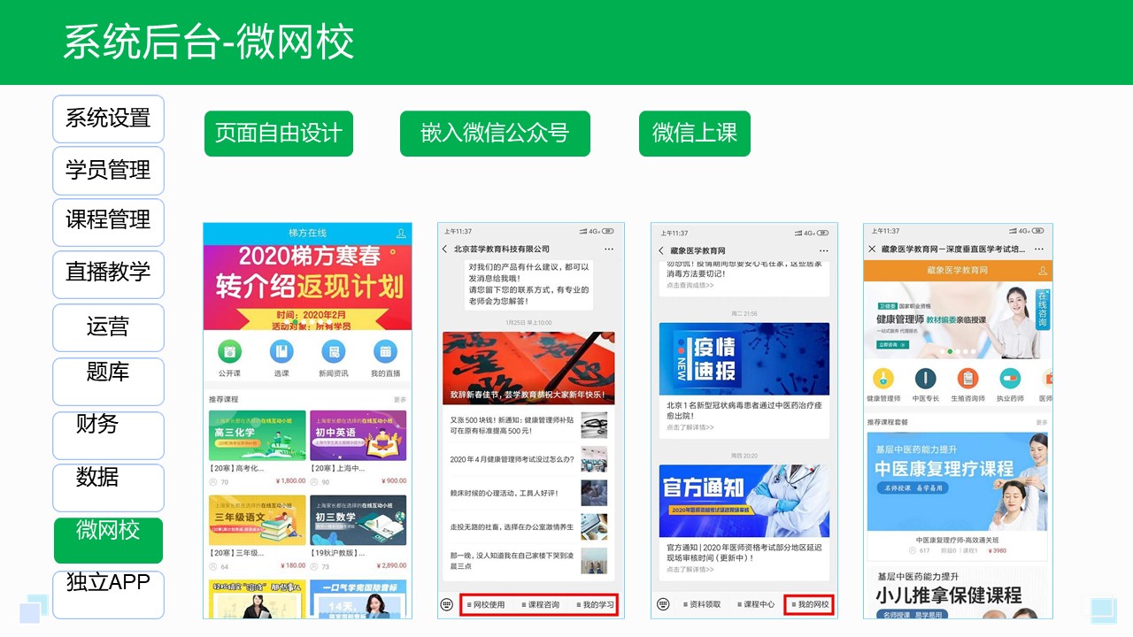Click the profile icon on 梯方在线 banner

click(400, 232)
